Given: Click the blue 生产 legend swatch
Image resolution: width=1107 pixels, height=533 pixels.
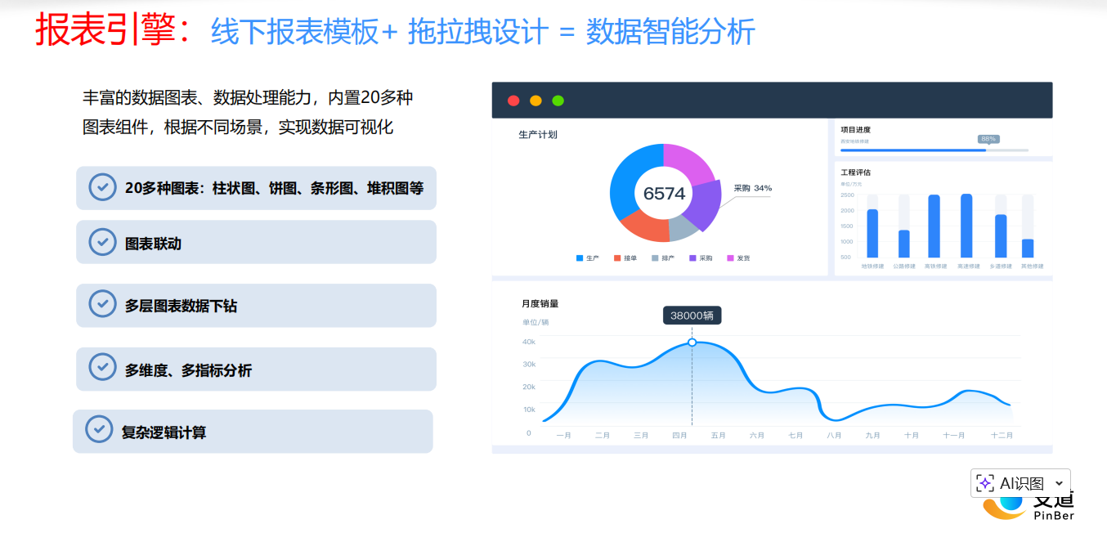Looking at the screenshot, I should [x=580, y=258].
